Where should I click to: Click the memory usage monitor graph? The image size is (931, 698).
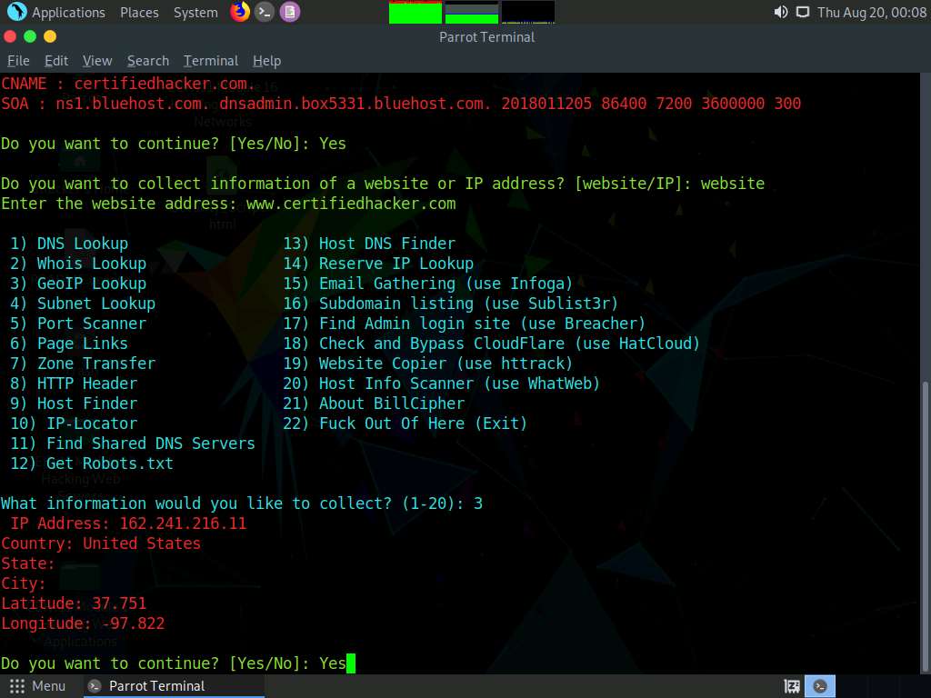pos(472,13)
